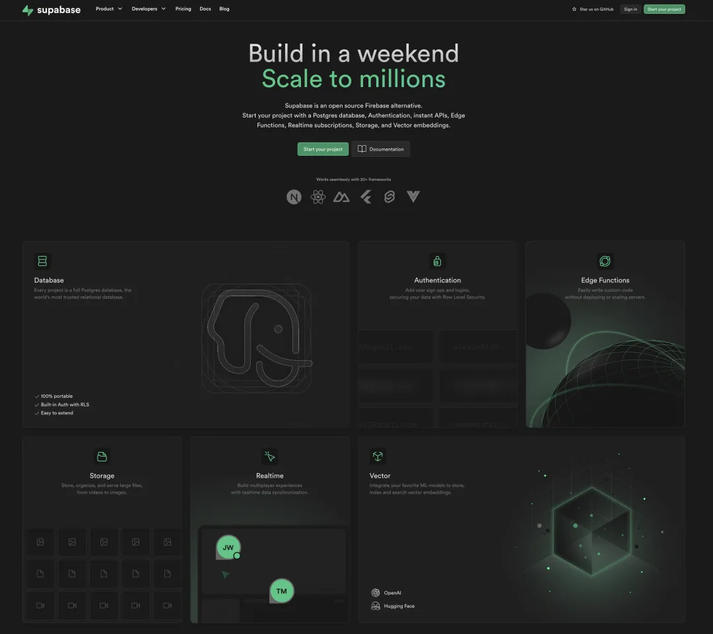
Task: Click the Supabase logo in the header
Action: click(51, 9)
